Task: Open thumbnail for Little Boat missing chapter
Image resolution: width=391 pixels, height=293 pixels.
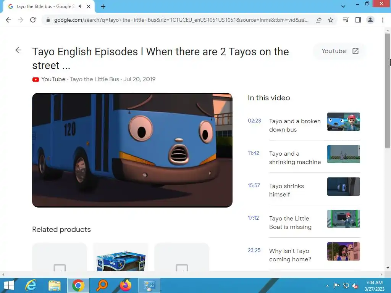Action: pyautogui.click(x=344, y=219)
